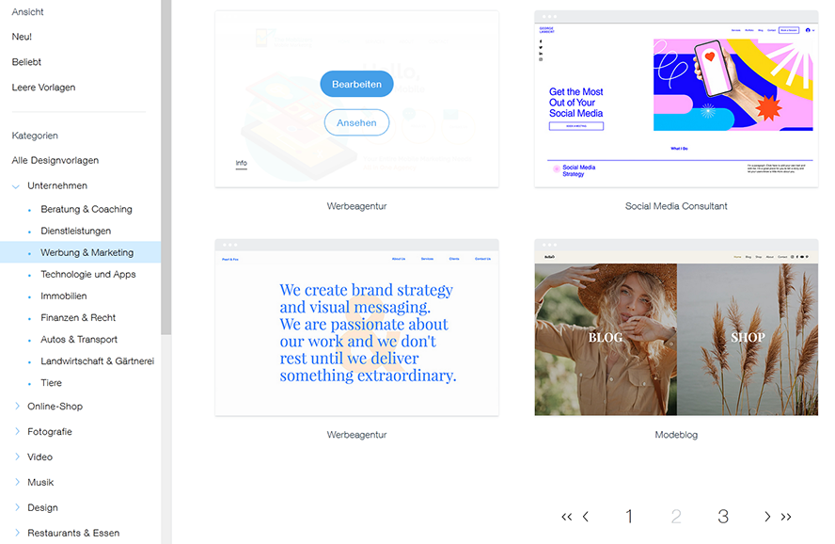Viewport: 835px width, 544px height.
Task: Open Leere Vorlagen section
Action: click(x=43, y=87)
